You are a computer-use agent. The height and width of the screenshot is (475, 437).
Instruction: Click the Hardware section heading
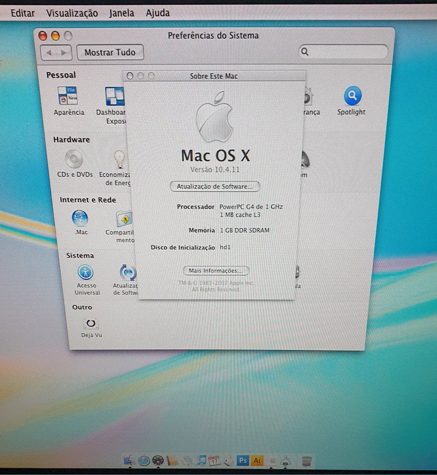click(72, 140)
